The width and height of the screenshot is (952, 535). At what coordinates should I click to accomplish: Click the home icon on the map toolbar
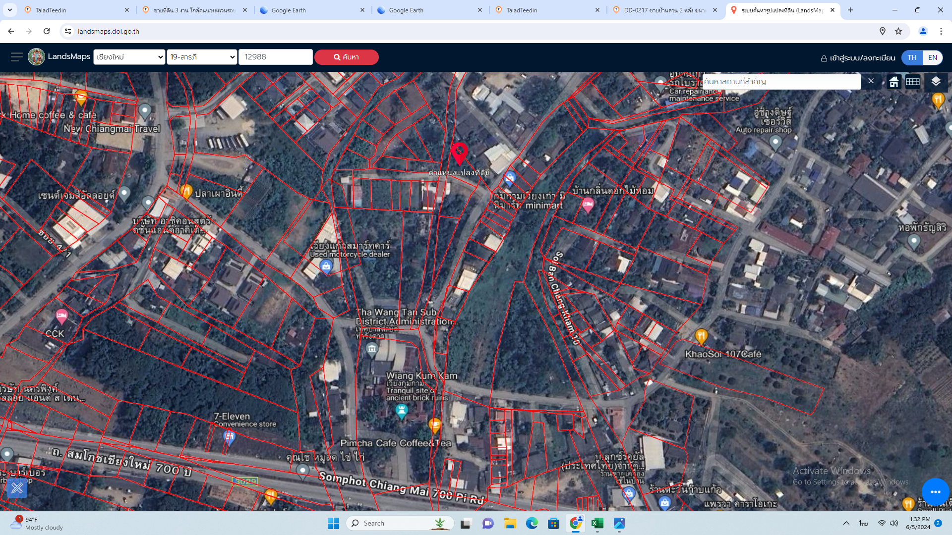893,82
